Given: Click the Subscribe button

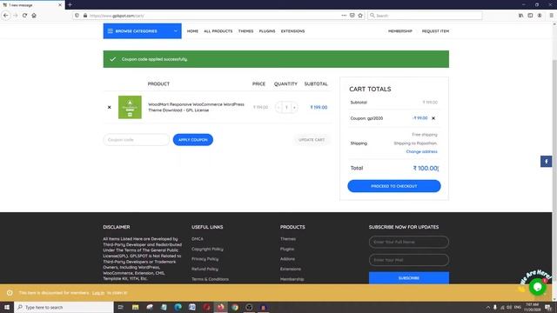Looking at the screenshot, I should point(409,278).
